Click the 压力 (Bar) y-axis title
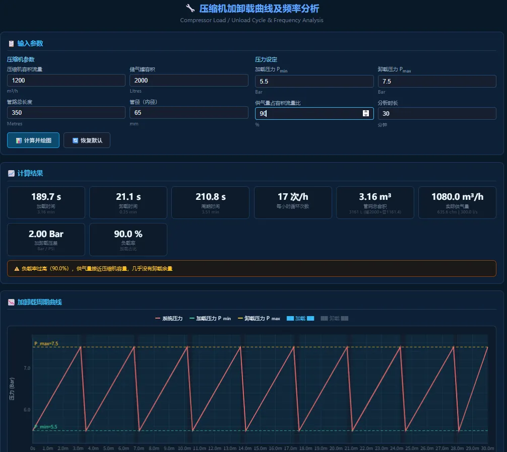The height and width of the screenshot is (452, 507). click(12, 389)
